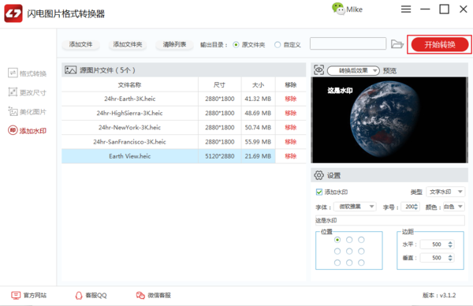Open the font 微软雅黑 dropdown
The image size is (473, 306).
click(x=355, y=207)
